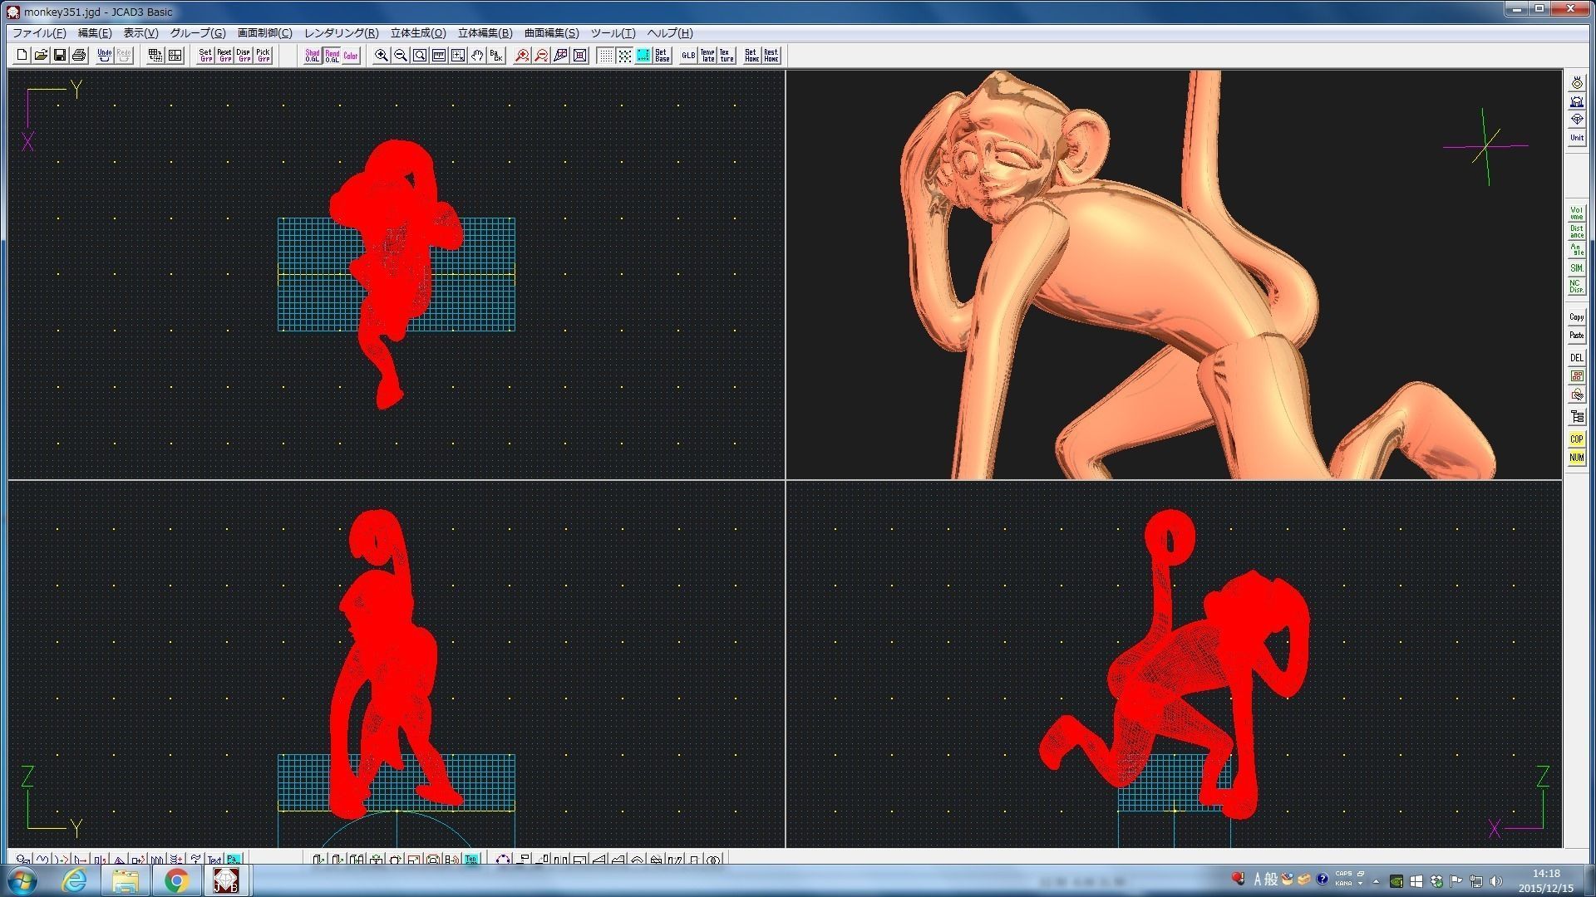Screen dimensions: 1596x897
Task: Click the Set Grp toolbar button
Action: tap(205, 56)
